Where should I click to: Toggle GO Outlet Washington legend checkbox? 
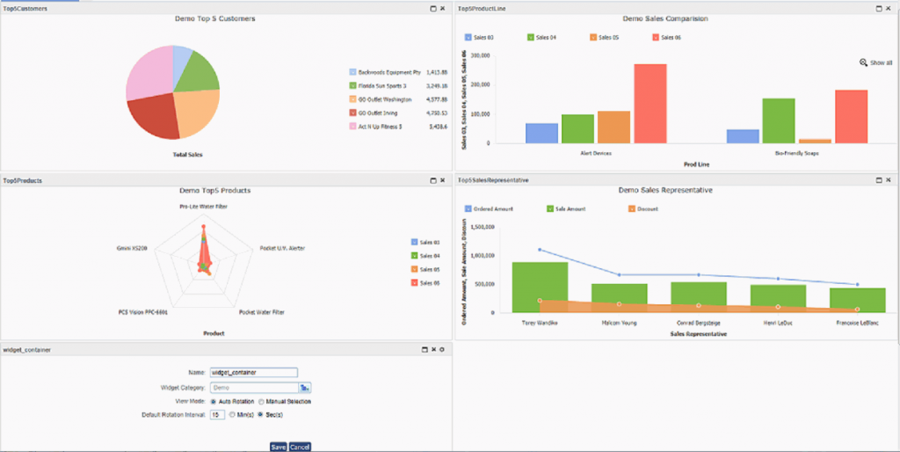coord(352,99)
